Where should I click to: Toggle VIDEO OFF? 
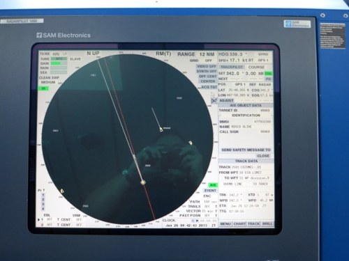(207, 66)
